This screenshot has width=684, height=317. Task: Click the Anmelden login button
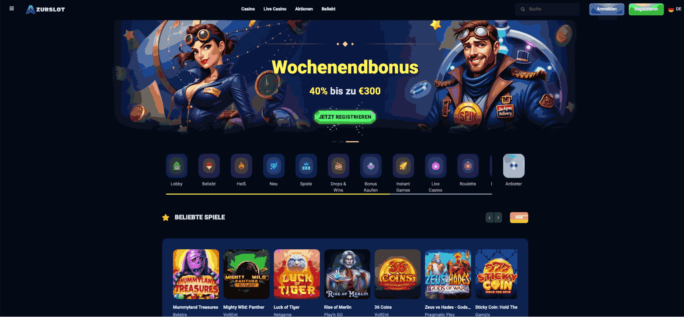tap(607, 9)
